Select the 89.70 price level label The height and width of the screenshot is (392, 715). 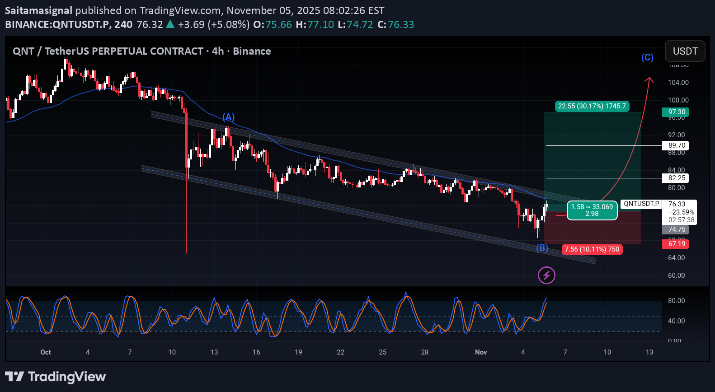point(677,145)
